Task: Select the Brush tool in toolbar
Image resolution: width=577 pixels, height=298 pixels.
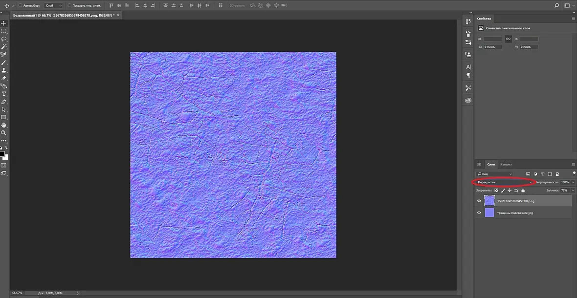Action: pyautogui.click(x=4, y=63)
